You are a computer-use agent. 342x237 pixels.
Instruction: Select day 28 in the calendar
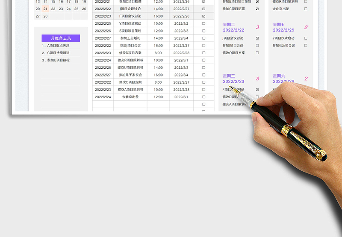pos(45,16)
